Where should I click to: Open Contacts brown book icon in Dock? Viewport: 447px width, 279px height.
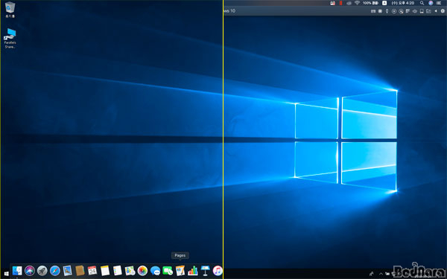[80, 271]
